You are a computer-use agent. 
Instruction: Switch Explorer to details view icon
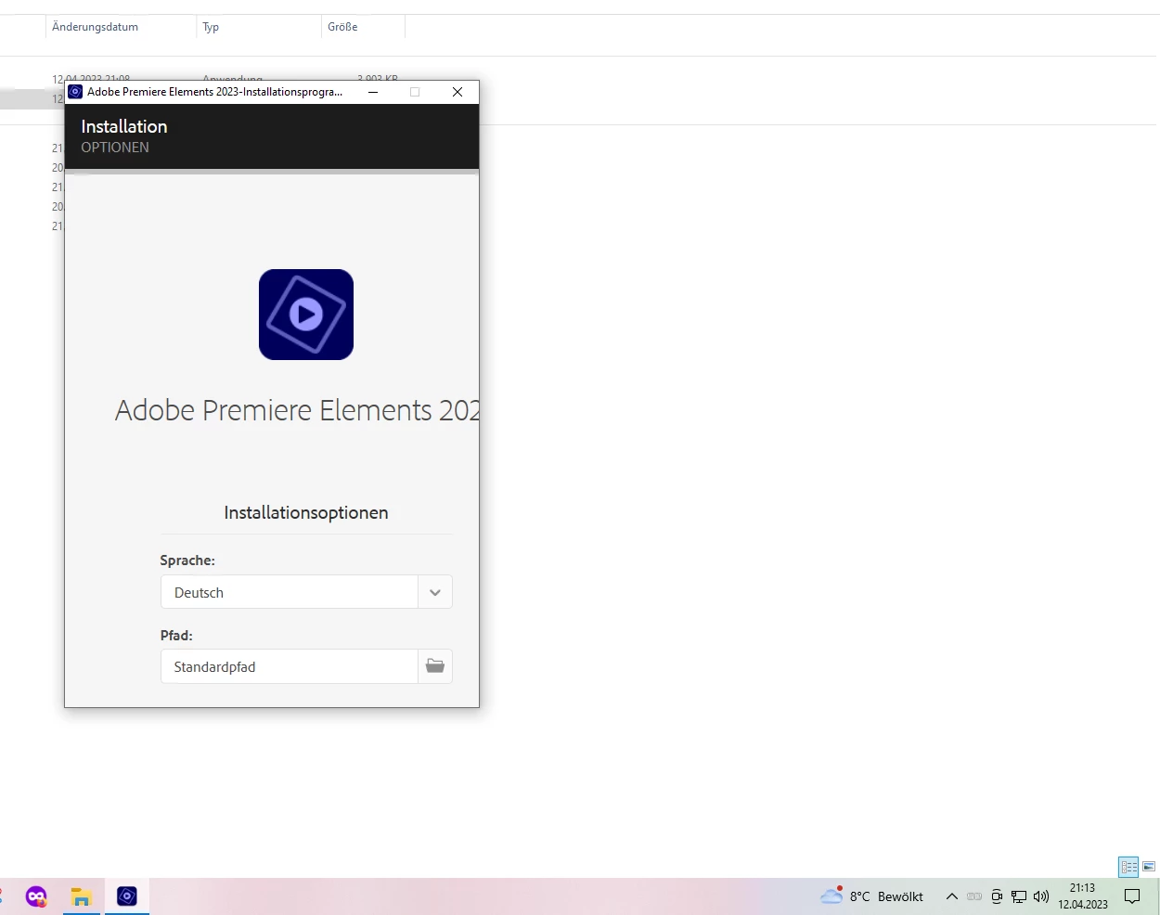[x=1128, y=867]
